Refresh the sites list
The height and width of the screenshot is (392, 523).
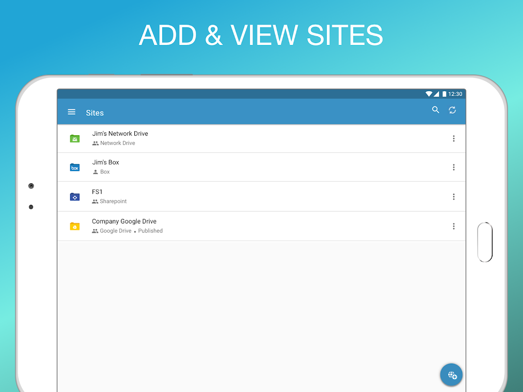[x=452, y=110]
